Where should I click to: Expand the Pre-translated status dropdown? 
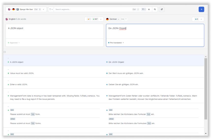(x=116, y=43)
